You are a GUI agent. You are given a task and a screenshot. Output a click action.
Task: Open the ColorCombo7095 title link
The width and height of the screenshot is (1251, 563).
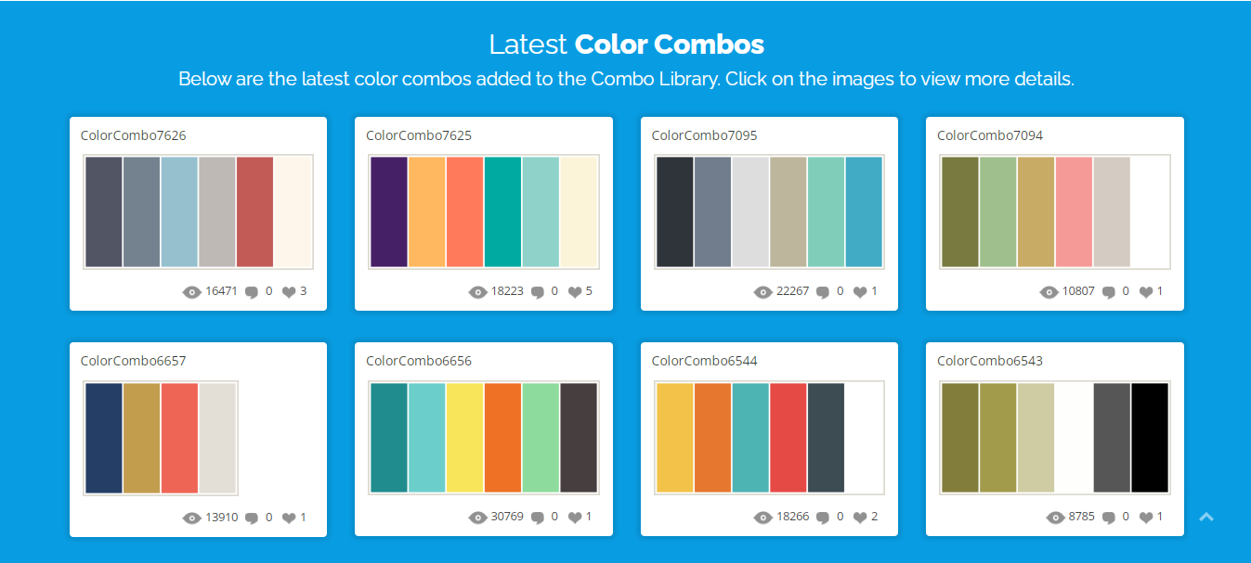tap(704, 135)
